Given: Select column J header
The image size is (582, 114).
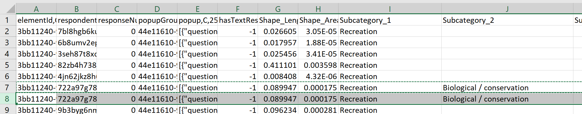Looking at the screenshot, I should (x=507, y=9).
